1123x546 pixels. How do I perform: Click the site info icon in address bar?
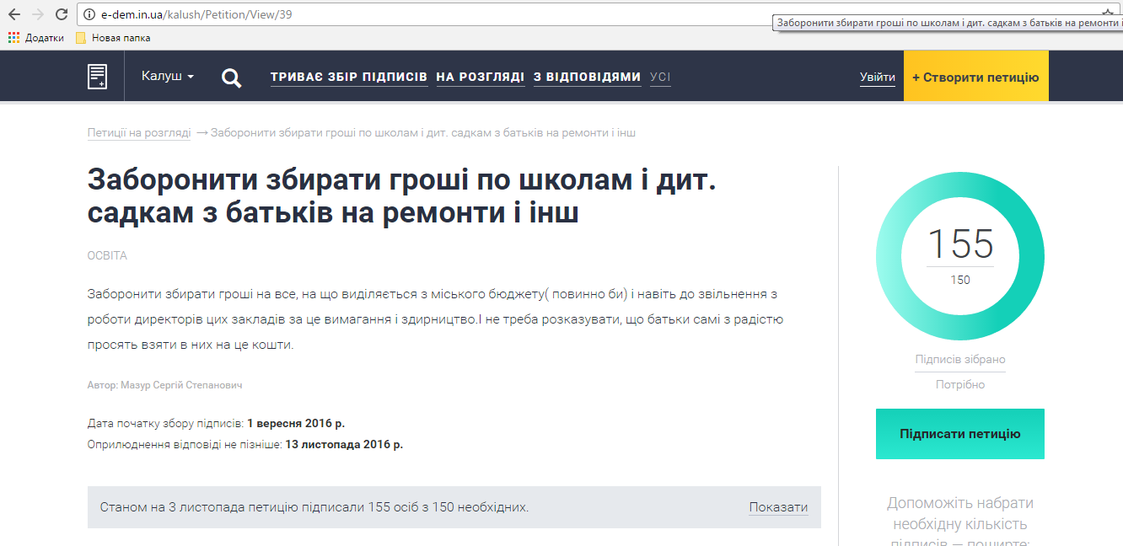[x=89, y=15]
